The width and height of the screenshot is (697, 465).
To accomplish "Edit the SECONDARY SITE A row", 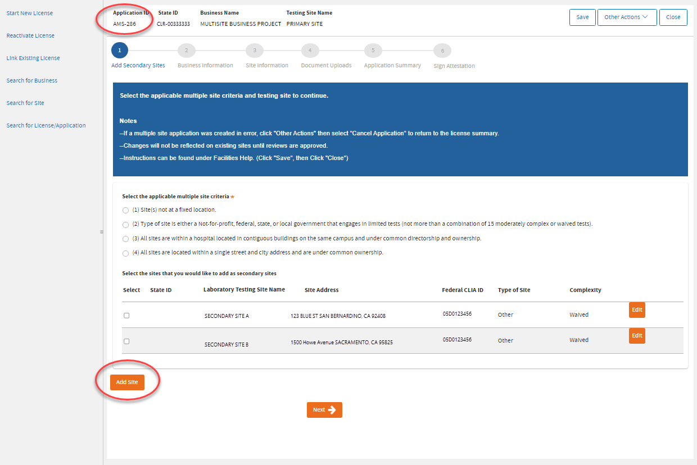I will (x=637, y=310).
